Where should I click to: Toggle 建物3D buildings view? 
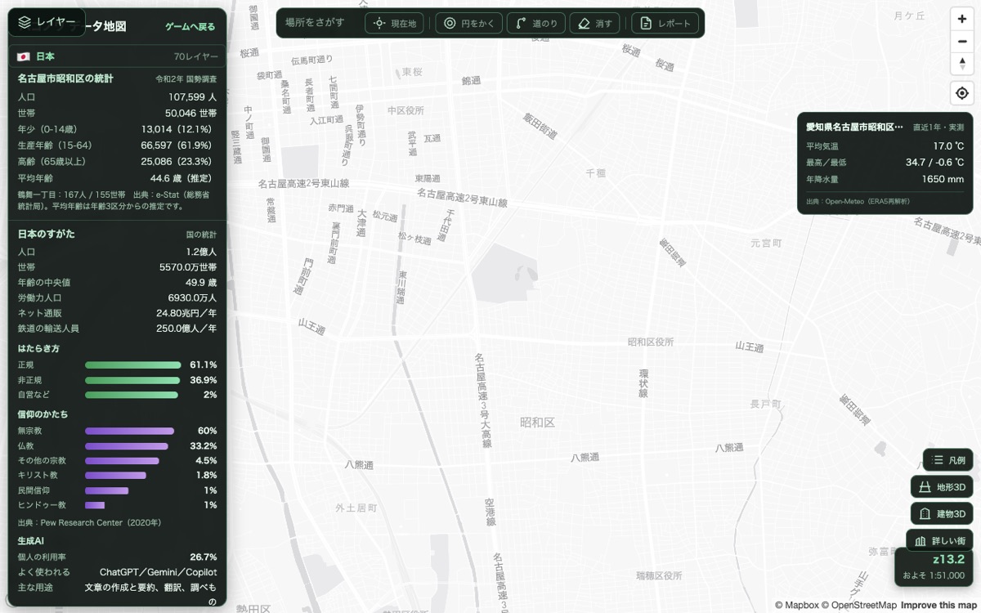942,513
